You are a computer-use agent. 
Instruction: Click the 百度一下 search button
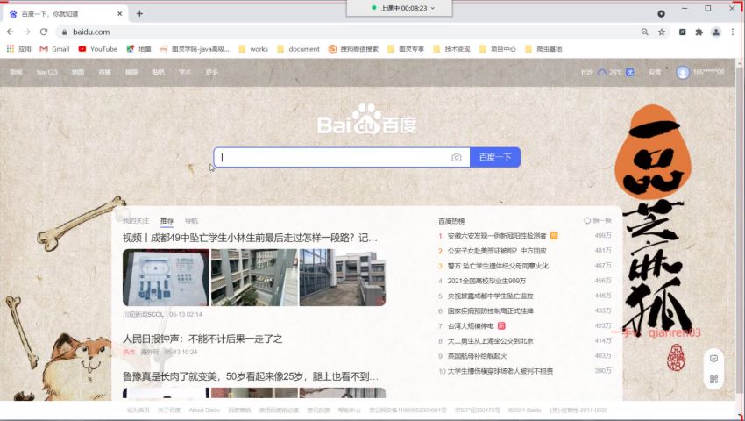(x=495, y=158)
